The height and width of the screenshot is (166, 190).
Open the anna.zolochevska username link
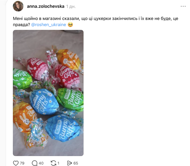[x=46, y=6]
